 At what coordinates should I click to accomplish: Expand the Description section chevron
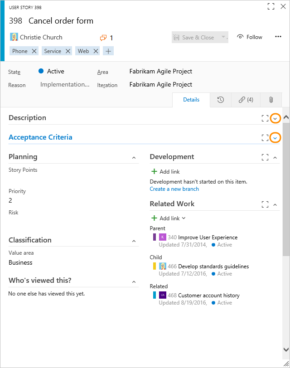[275, 118]
